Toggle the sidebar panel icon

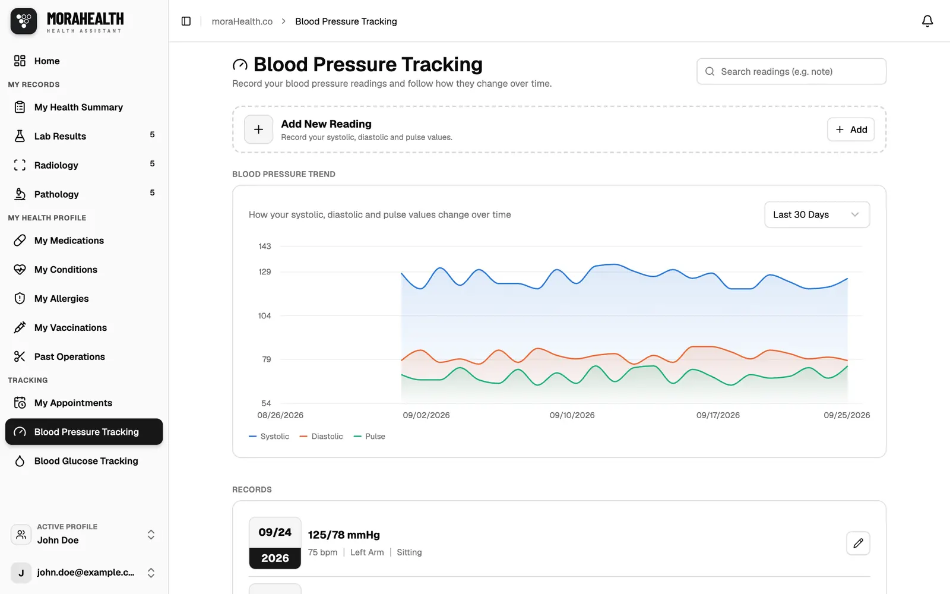(186, 21)
